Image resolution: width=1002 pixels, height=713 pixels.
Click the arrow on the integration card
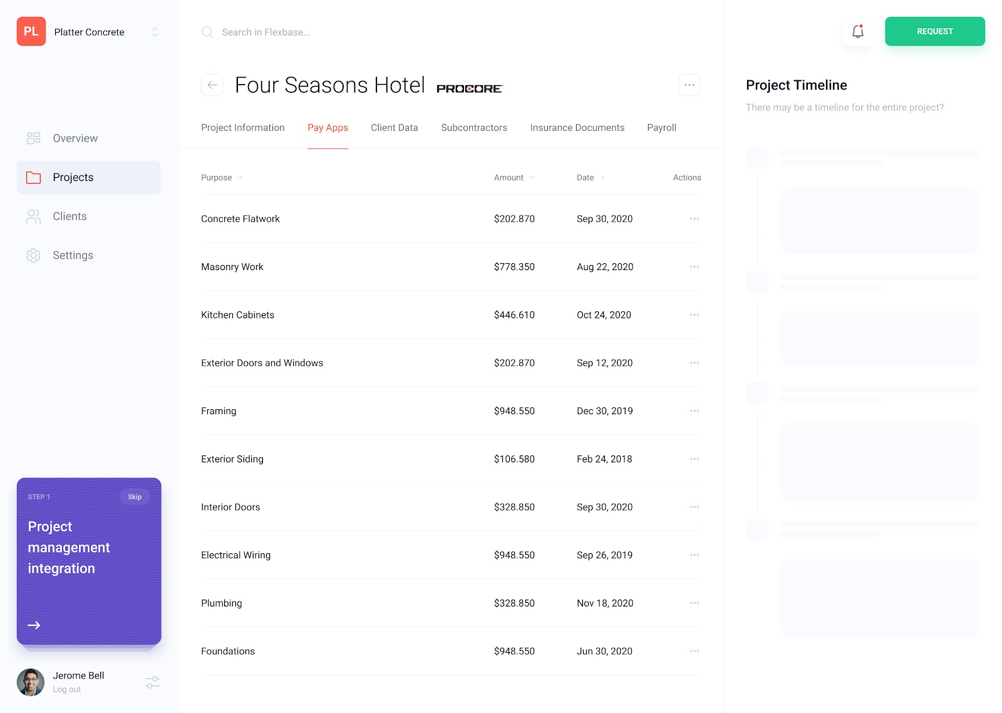coord(34,625)
